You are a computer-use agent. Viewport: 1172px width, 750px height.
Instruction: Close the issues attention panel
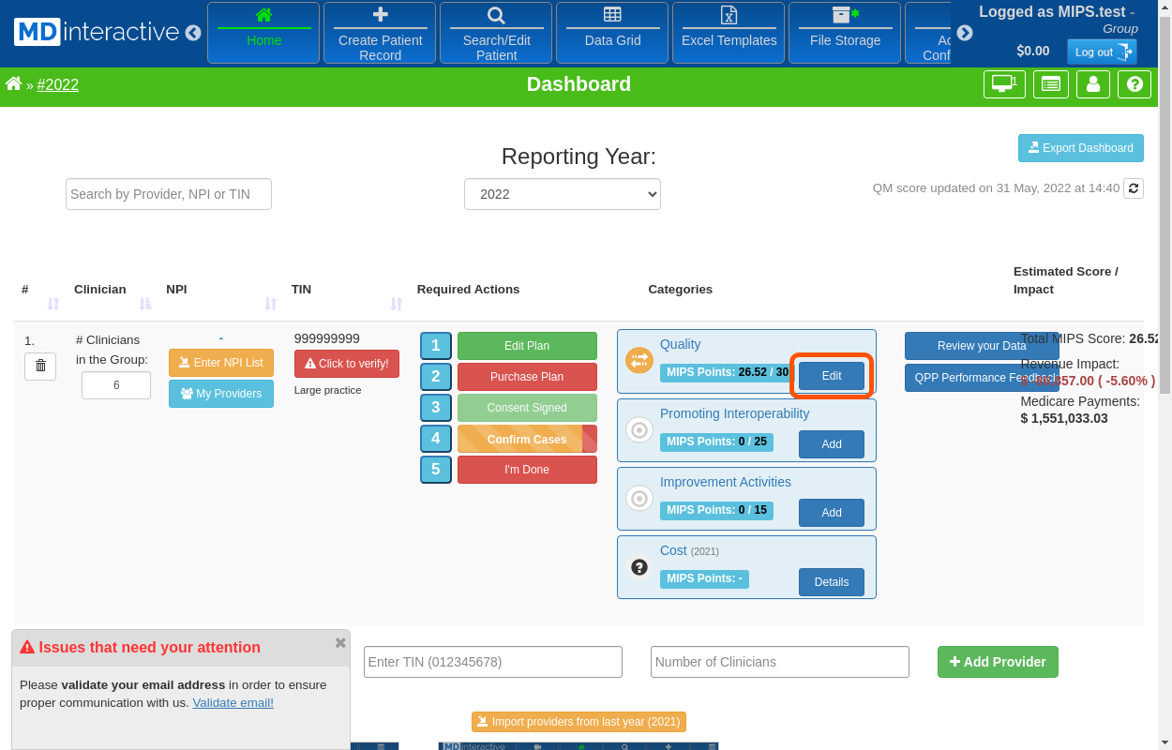[x=340, y=643]
